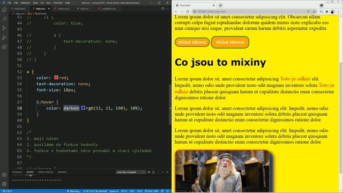The height and width of the screenshot is (193, 343).
Task: Toggle output scroll lock icon
Action: pyautogui.click(x=153, y=172)
